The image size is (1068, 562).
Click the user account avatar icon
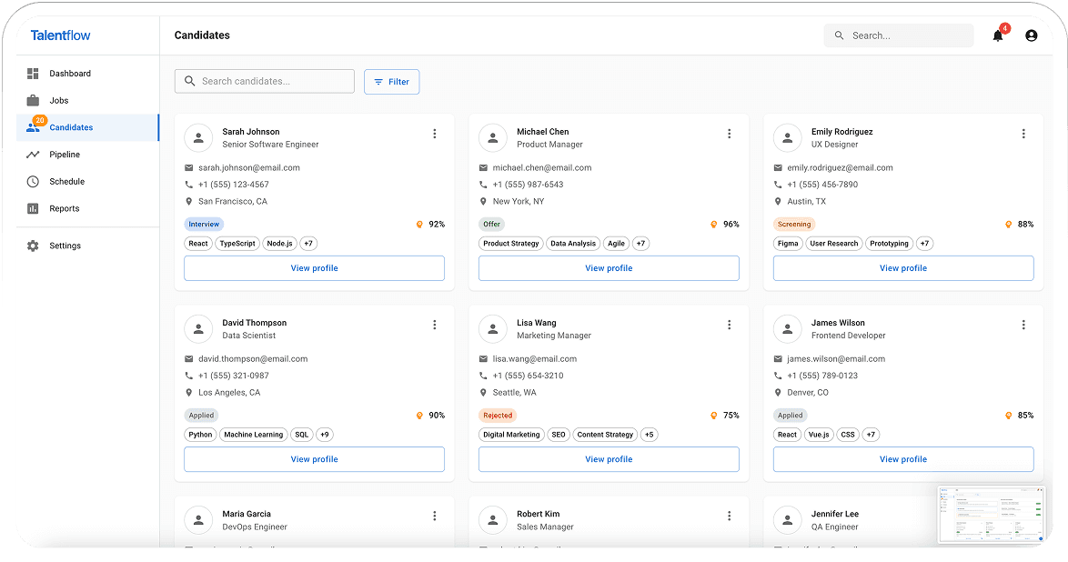coord(1031,36)
